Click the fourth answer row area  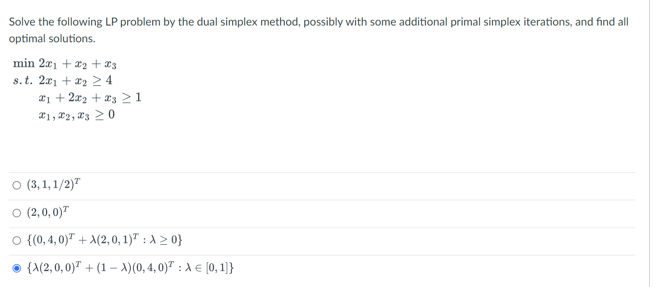point(326,267)
